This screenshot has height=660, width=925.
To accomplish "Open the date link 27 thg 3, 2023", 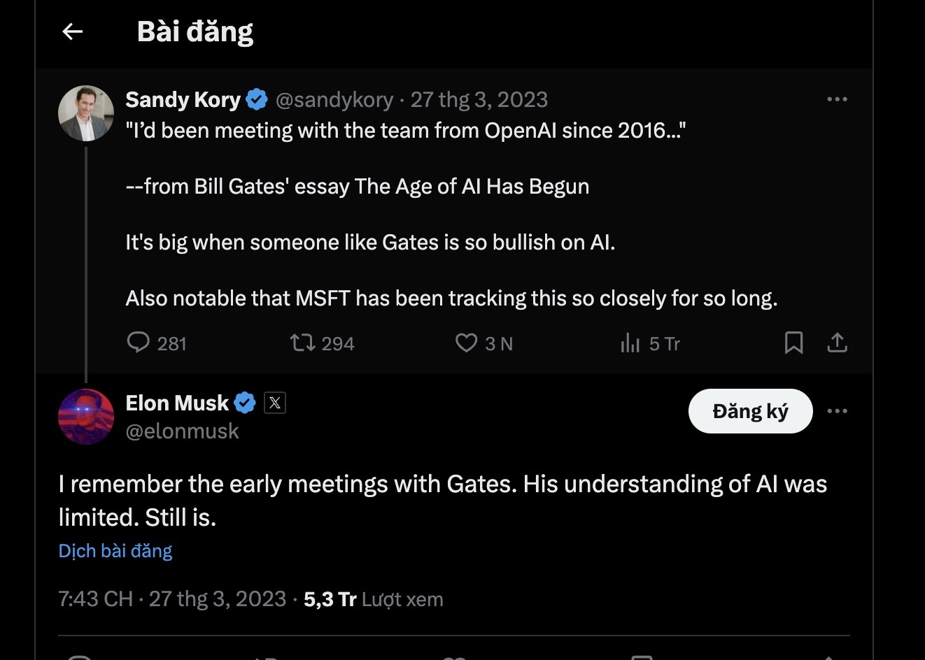I will (x=479, y=99).
